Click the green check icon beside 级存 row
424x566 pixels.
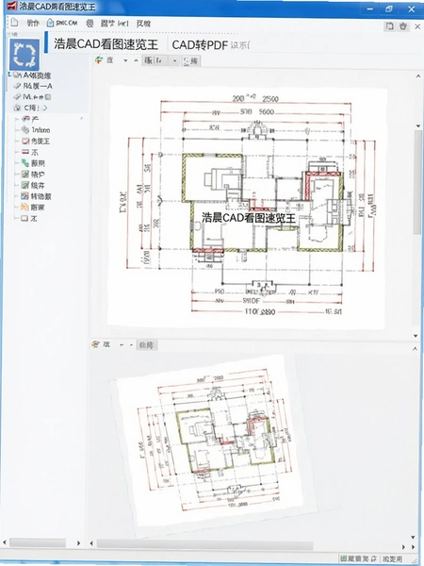click(25, 185)
